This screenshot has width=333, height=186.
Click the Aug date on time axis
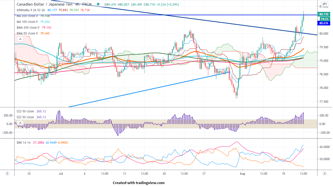click(242, 174)
